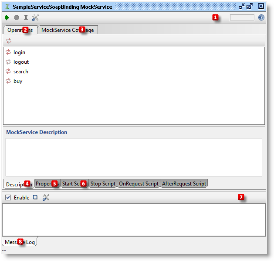The width and height of the screenshot is (274, 261).
Task: Click the shrink window icon in title bar
Action: tap(242, 6)
